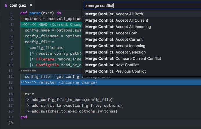Choose Merge Conflict: Accept Selection
Screen dimensions: 201x129
142,52
